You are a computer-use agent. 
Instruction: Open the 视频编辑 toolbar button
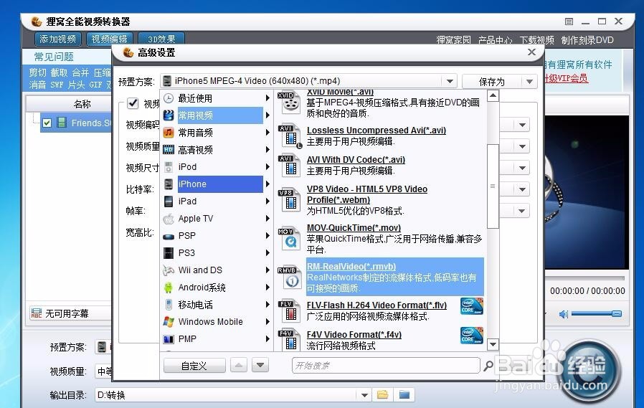click(110, 39)
